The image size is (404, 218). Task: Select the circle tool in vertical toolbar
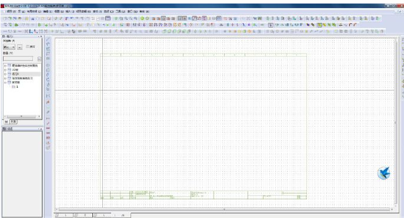48,65
